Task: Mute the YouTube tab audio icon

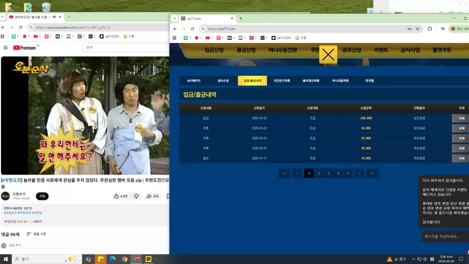Action: pyautogui.click(x=54, y=17)
